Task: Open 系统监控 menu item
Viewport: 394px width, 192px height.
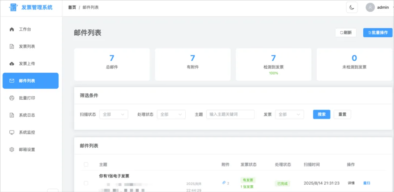Action: pyautogui.click(x=31, y=132)
